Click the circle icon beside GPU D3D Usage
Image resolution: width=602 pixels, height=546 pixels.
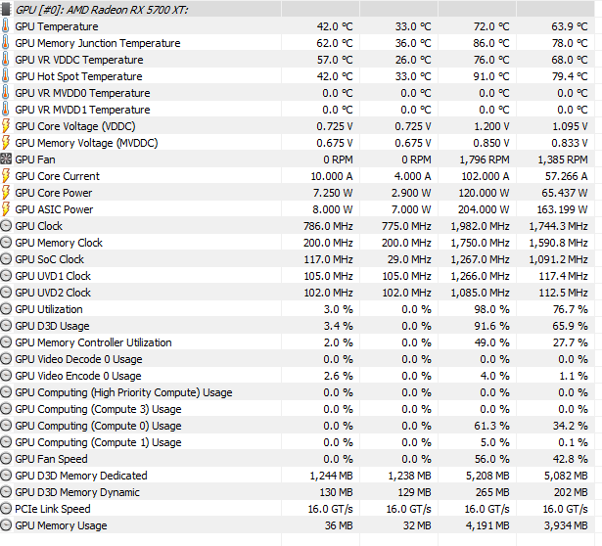[6, 326]
